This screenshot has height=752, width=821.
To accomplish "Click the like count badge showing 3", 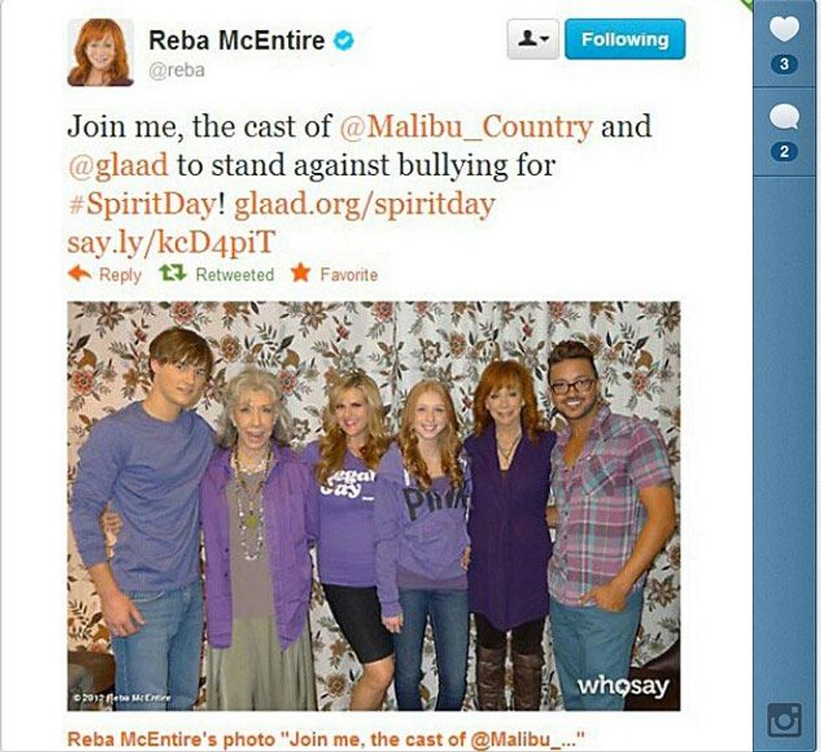I will tap(784, 64).
